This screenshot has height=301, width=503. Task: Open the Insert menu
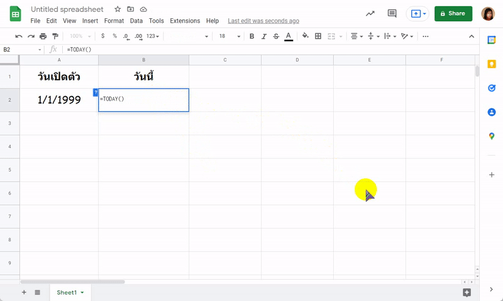tap(90, 21)
